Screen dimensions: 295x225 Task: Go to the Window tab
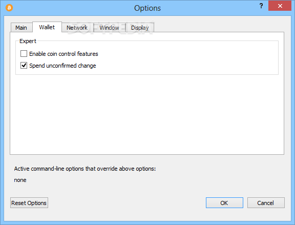(x=109, y=28)
